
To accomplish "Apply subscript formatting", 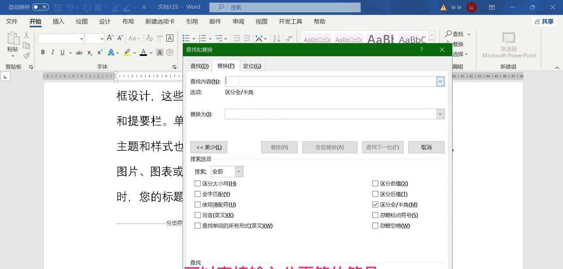I will tap(90, 52).
